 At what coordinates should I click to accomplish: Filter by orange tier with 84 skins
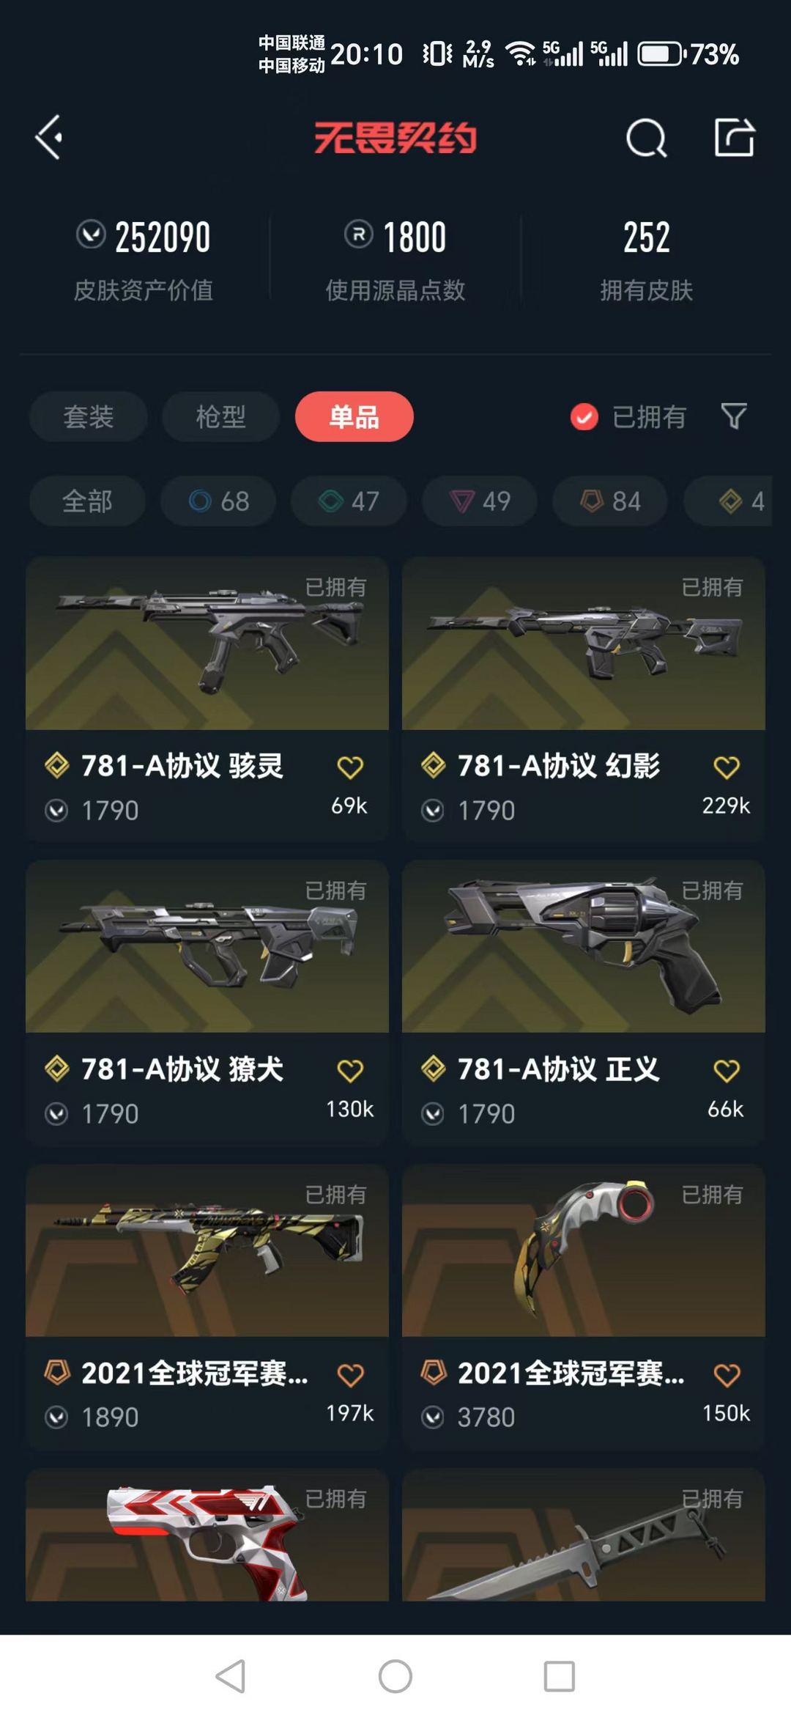click(610, 501)
